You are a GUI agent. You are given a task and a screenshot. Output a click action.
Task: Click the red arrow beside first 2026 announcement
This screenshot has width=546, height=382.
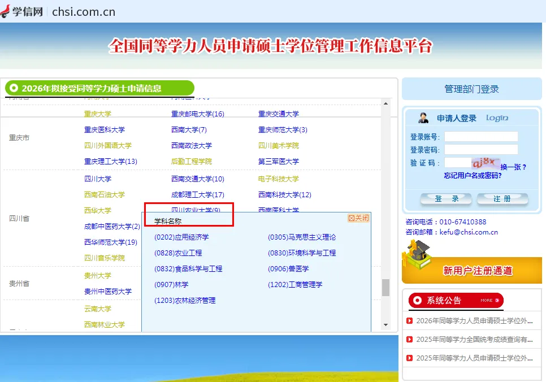point(409,321)
